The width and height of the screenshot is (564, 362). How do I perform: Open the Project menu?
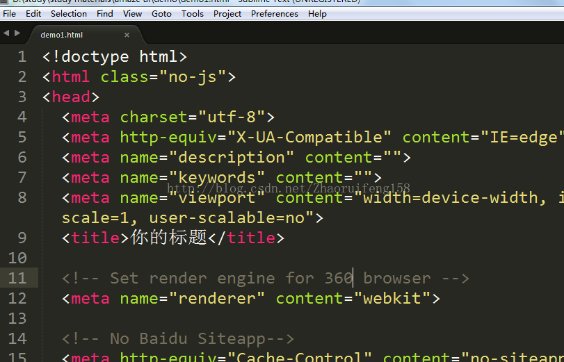pos(227,13)
